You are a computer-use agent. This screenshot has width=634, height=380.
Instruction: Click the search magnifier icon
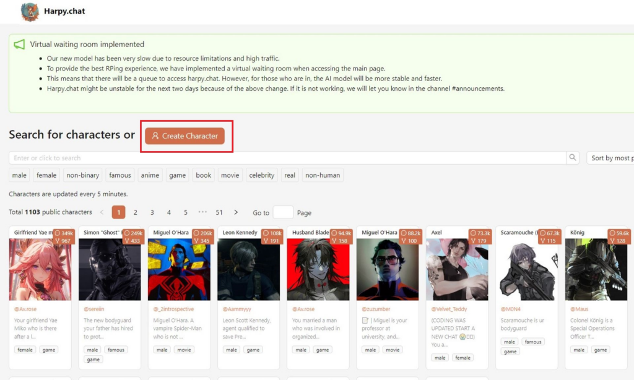[573, 158]
